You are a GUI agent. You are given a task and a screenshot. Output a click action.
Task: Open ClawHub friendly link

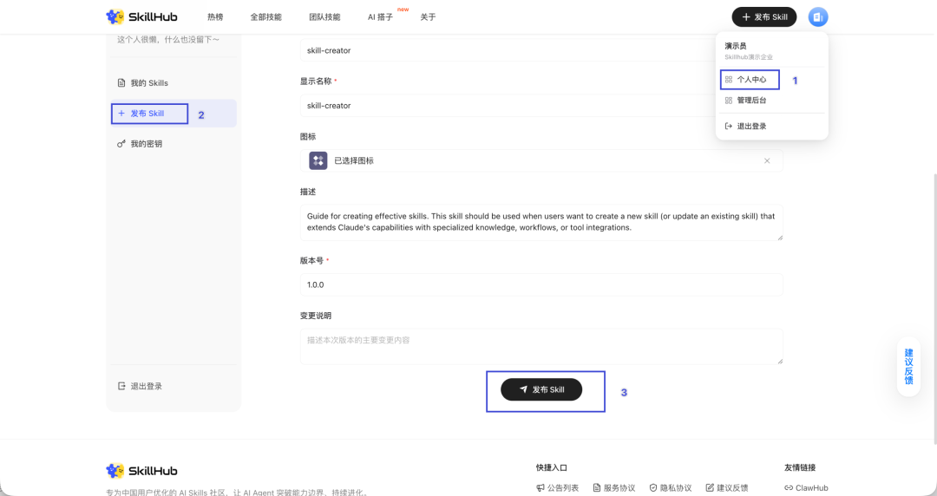coord(806,487)
